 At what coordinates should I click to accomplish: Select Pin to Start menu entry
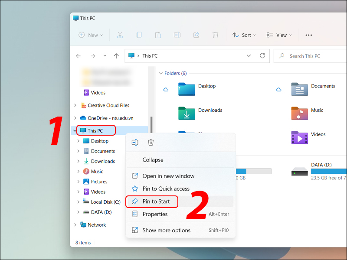click(x=156, y=201)
